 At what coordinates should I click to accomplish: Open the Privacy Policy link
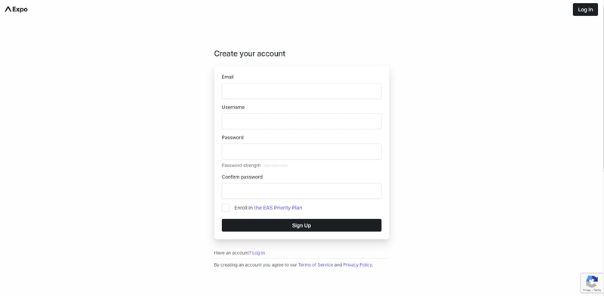(x=357, y=265)
